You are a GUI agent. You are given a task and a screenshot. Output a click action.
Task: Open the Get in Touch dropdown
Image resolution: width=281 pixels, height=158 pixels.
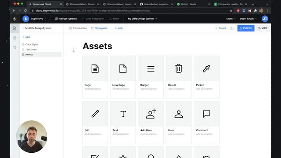click(248, 18)
